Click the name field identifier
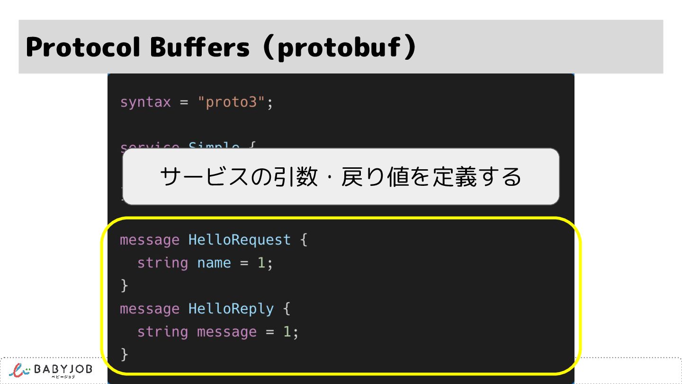The width and height of the screenshot is (682, 384). tap(214, 263)
